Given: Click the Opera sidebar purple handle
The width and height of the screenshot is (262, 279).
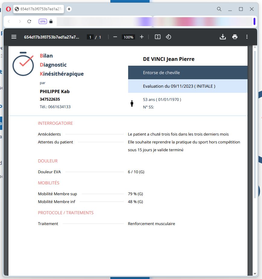Looking at the screenshot, I should tap(254, 21).
